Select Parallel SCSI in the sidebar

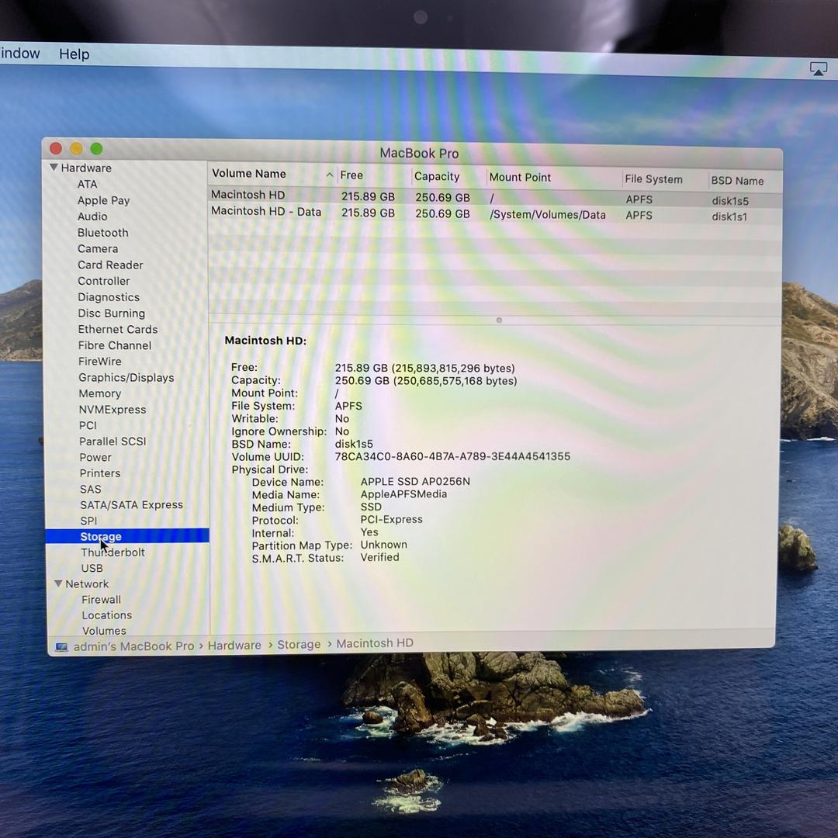click(x=113, y=442)
